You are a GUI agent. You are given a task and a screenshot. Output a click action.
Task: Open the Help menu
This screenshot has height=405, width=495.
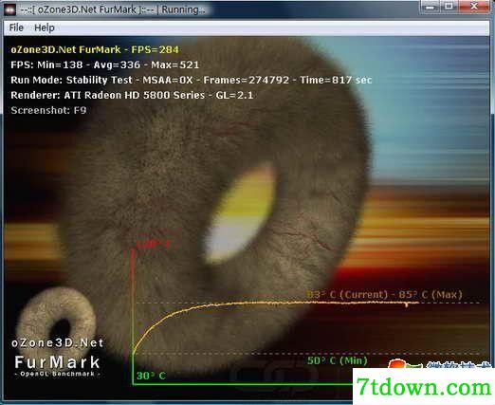coord(45,28)
